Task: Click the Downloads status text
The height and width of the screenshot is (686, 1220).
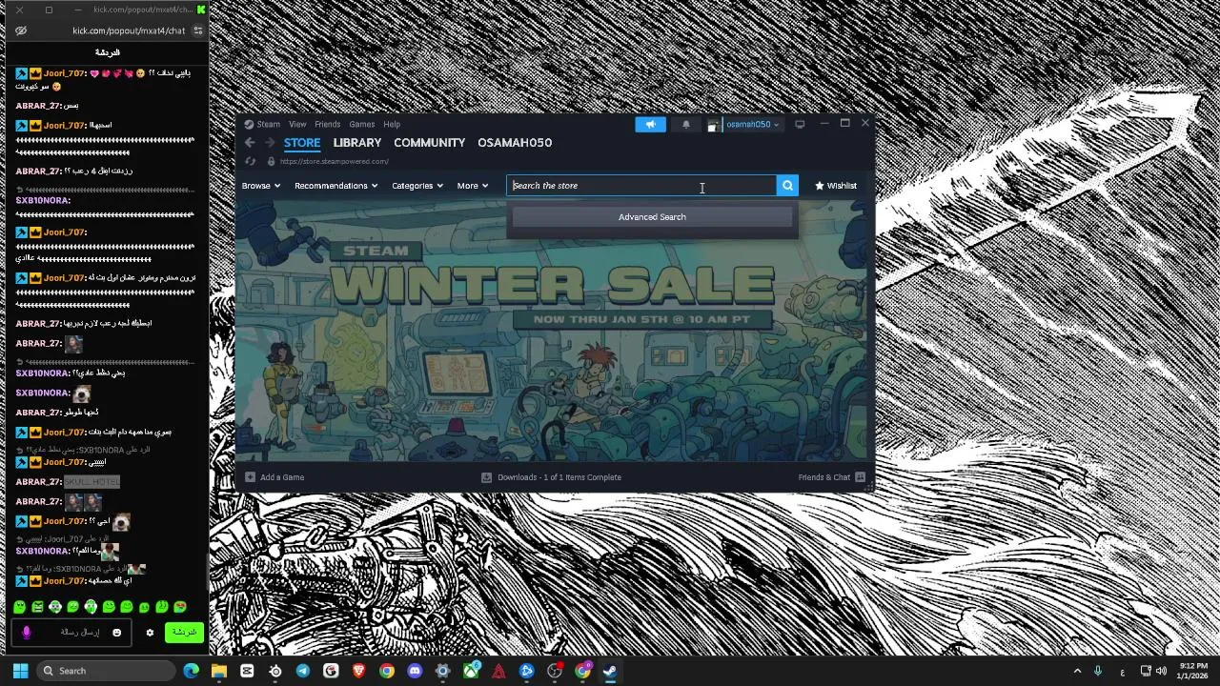Action: coord(559,477)
